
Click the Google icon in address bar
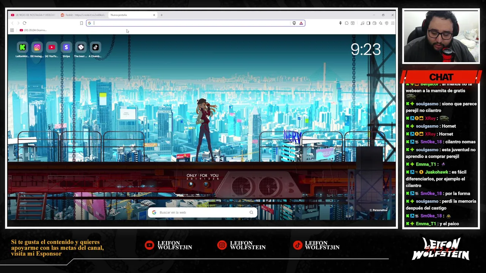point(90,23)
